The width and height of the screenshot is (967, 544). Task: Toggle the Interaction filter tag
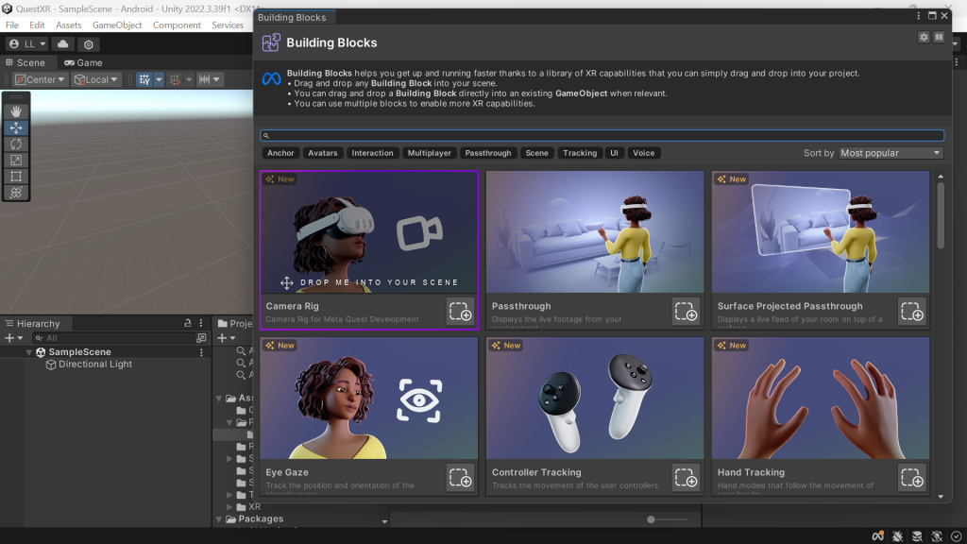(x=372, y=153)
